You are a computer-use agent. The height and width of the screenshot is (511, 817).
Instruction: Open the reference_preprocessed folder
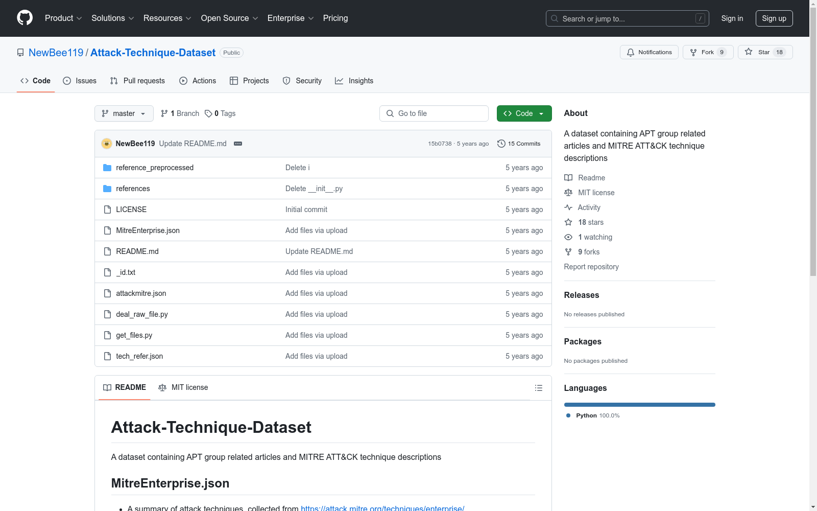pyautogui.click(x=154, y=168)
